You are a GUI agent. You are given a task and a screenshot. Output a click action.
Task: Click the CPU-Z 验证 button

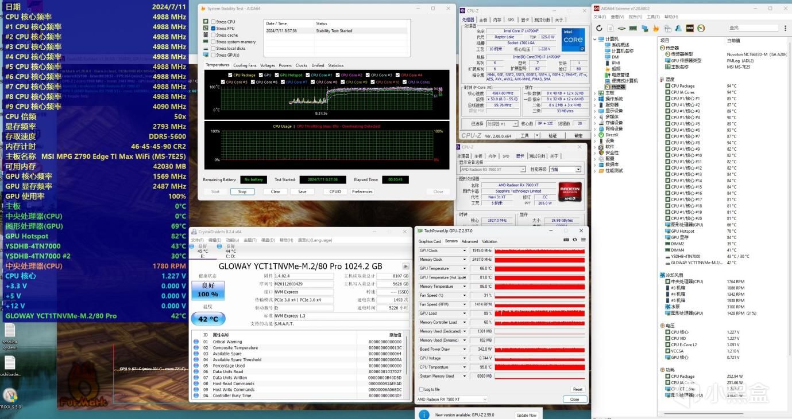point(553,136)
